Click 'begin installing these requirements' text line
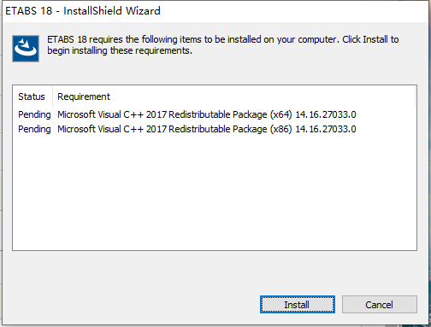 pyautogui.click(x=120, y=50)
